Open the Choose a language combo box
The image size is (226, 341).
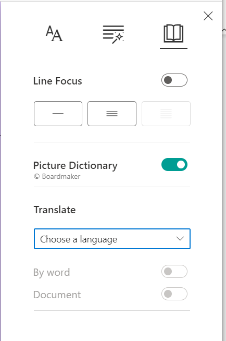(112, 239)
